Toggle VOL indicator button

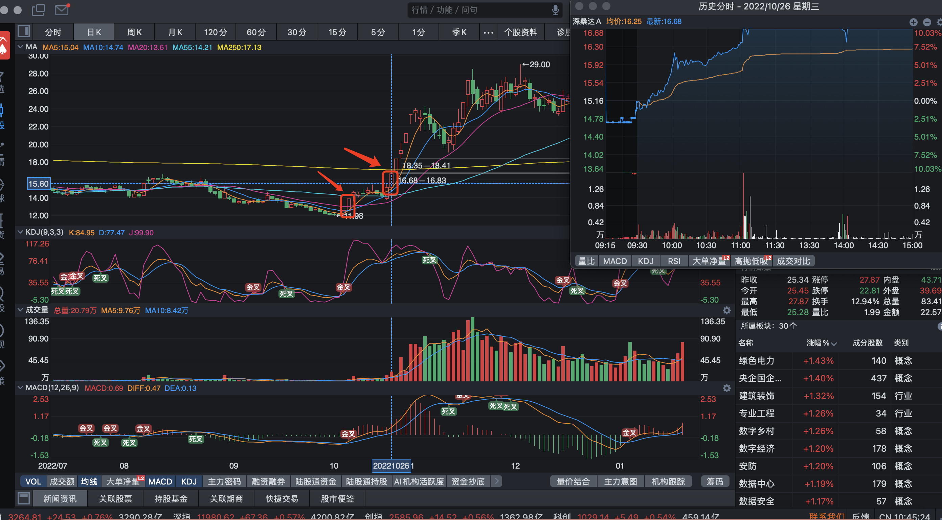(33, 481)
